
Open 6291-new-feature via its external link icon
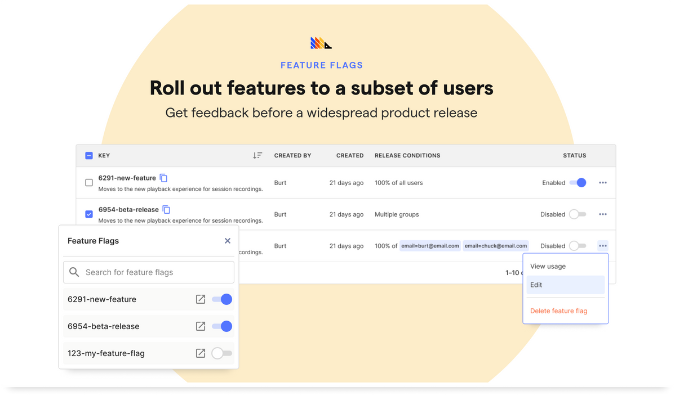[x=201, y=299]
